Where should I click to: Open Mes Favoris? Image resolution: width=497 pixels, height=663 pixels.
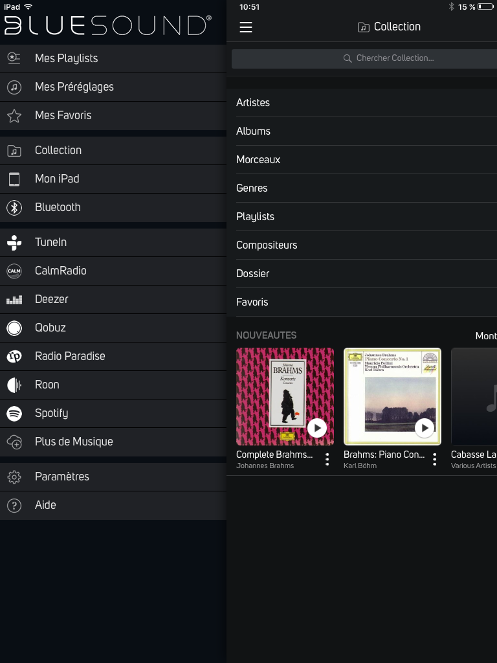[x=113, y=115]
